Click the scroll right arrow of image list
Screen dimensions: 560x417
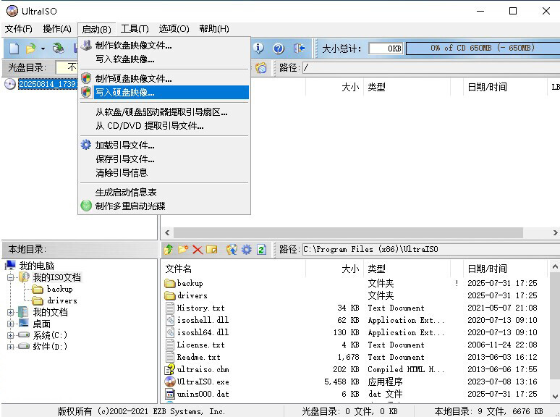pyautogui.click(x=555, y=232)
